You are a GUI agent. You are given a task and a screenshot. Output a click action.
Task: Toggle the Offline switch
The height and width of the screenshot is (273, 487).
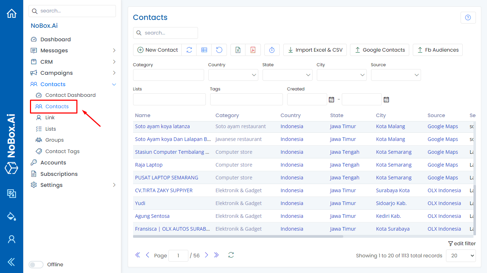click(36, 264)
